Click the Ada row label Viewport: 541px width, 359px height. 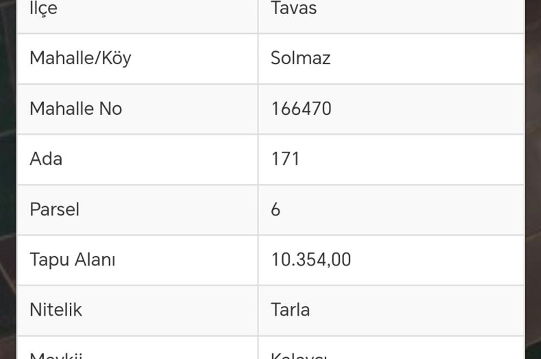(x=46, y=159)
